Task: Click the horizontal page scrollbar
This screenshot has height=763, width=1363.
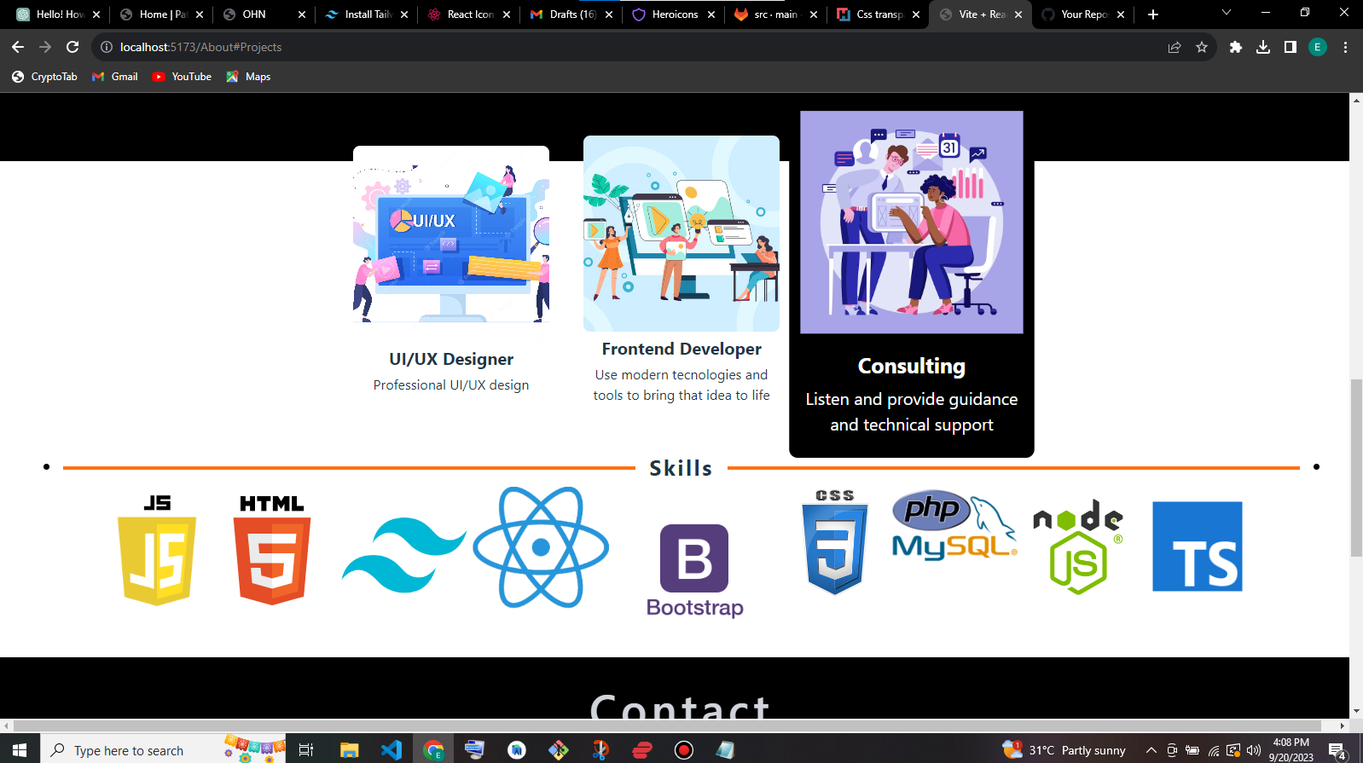Action: point(667,725)
